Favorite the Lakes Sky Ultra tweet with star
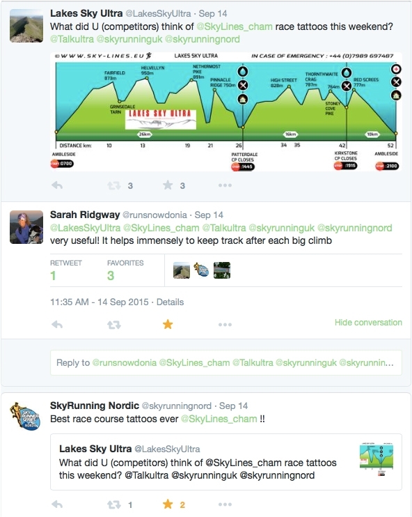The height and width of the screenshot is (517, 412). (168, 185)
